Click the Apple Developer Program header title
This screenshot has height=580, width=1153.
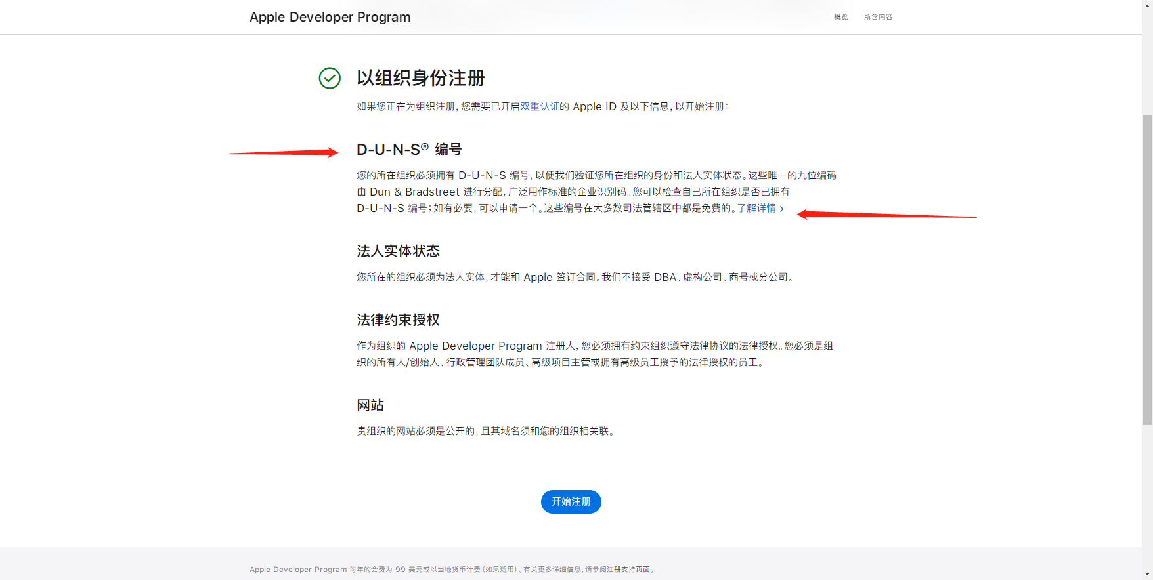[330, 17]
